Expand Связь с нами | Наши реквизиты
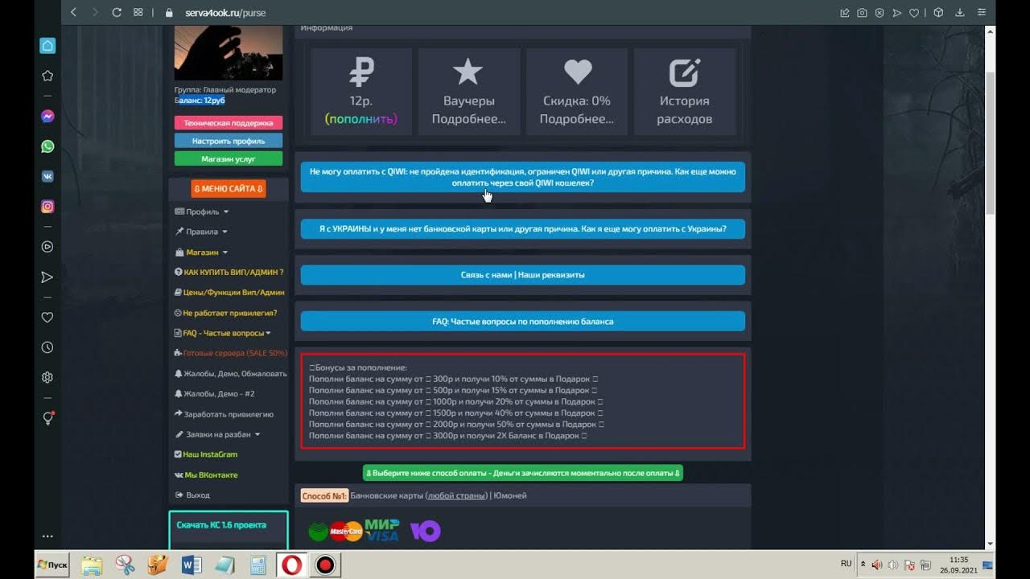Screen dimensions: 1030x579 point(523,275)
